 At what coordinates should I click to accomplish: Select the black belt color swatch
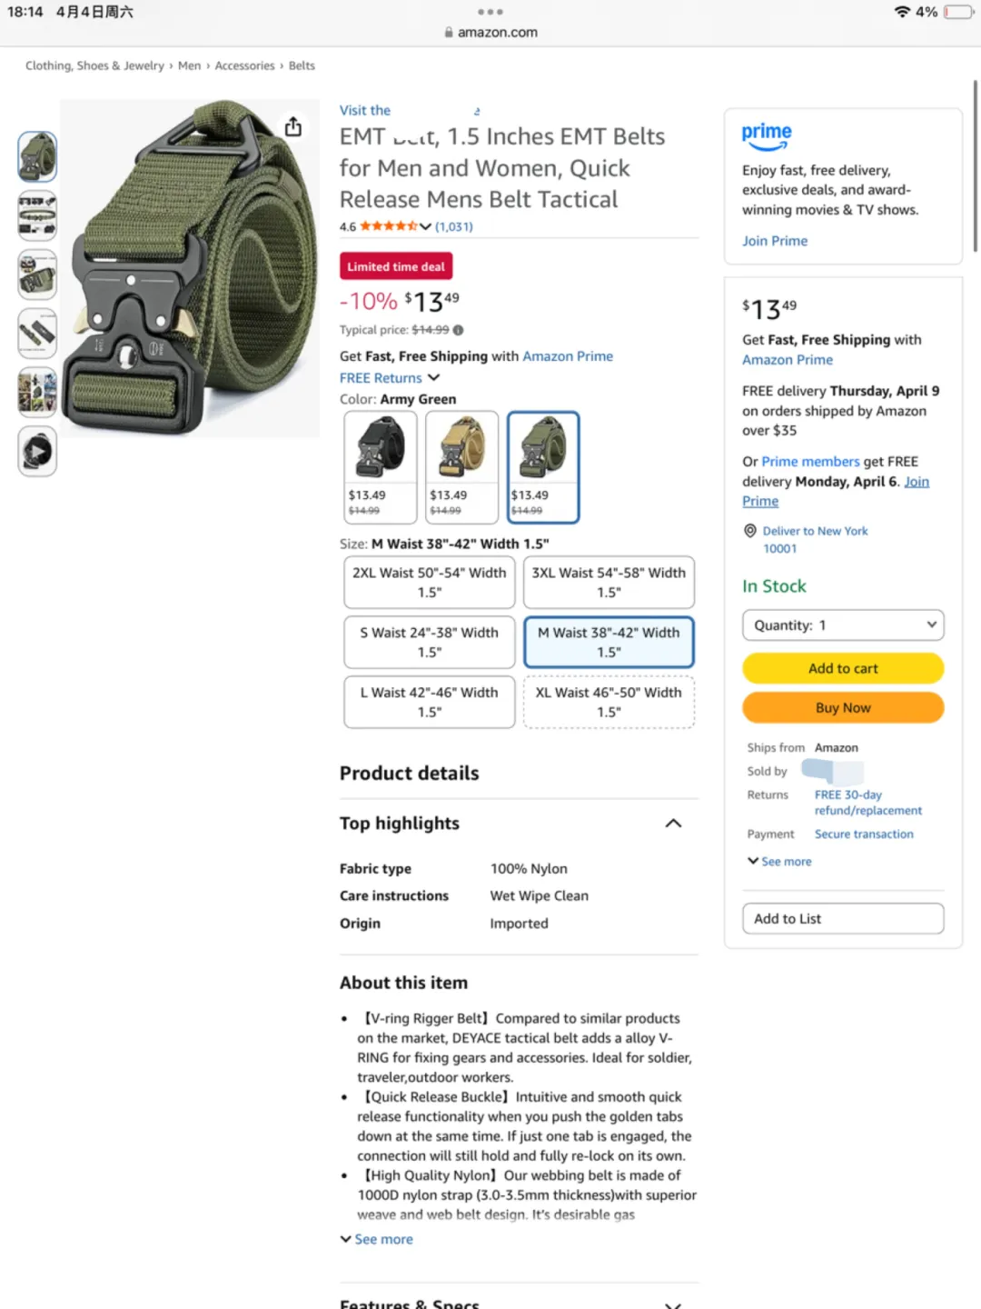(381, 467)
